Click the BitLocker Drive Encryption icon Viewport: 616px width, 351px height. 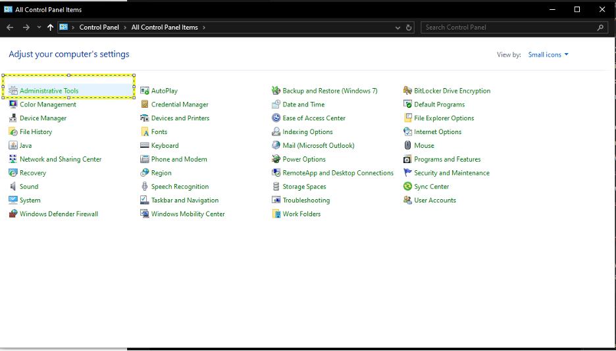coord(407,91)
